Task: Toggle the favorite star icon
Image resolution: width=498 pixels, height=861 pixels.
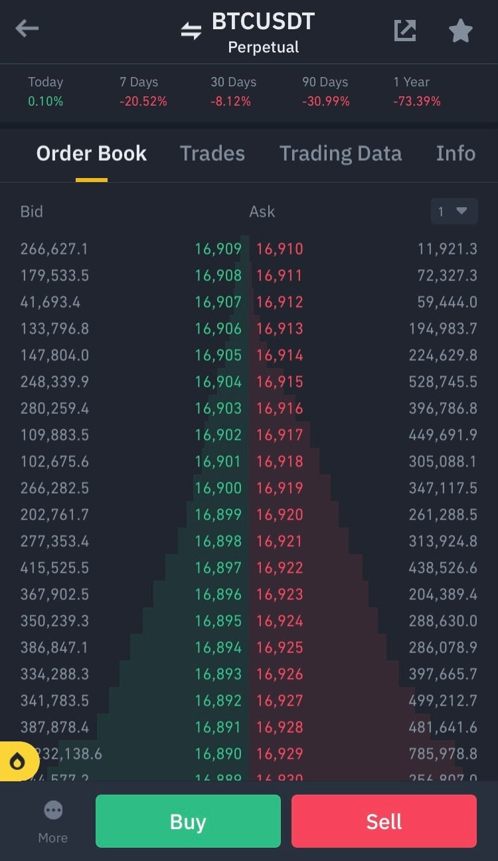Action: pyautogui.click(x=461, y=31)
